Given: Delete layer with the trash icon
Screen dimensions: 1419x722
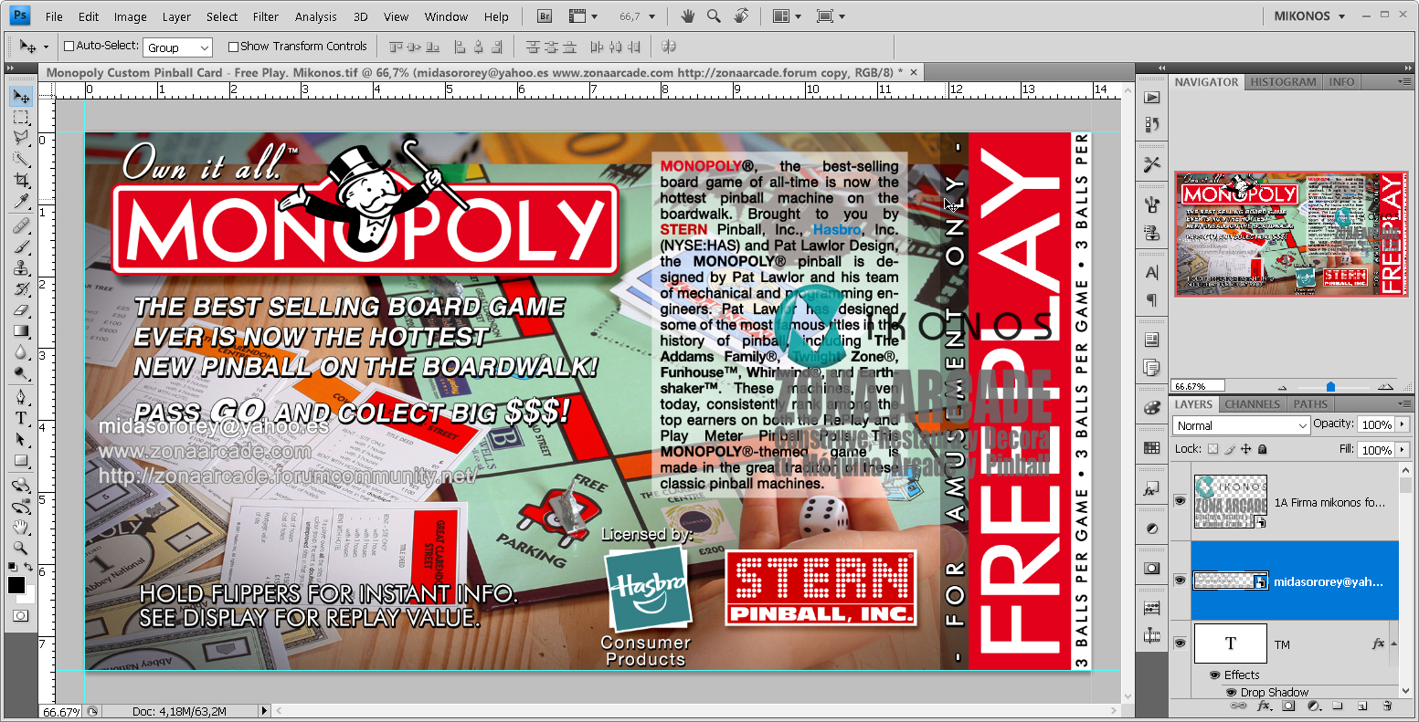Looking at the screenshot, I should point(1386,706).
